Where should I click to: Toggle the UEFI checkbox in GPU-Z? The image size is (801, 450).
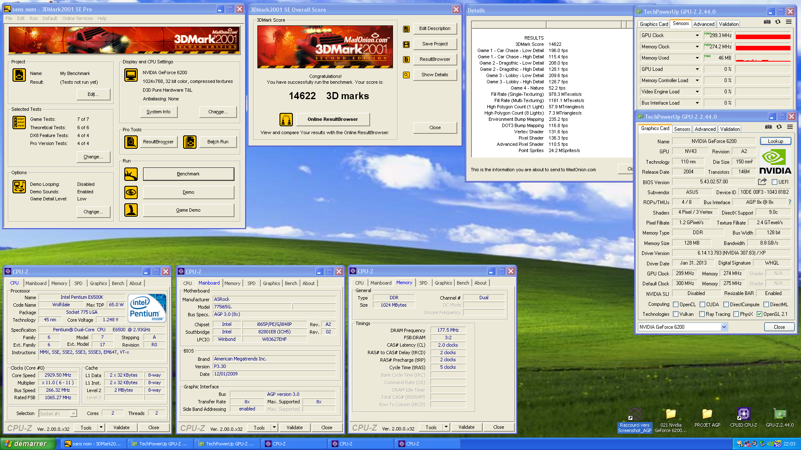(x=774, y=182)
